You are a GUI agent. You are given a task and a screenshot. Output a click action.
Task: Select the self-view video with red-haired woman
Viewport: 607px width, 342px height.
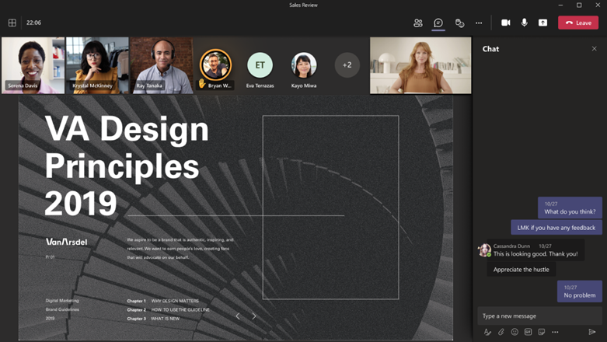click(x=420, y=65)
